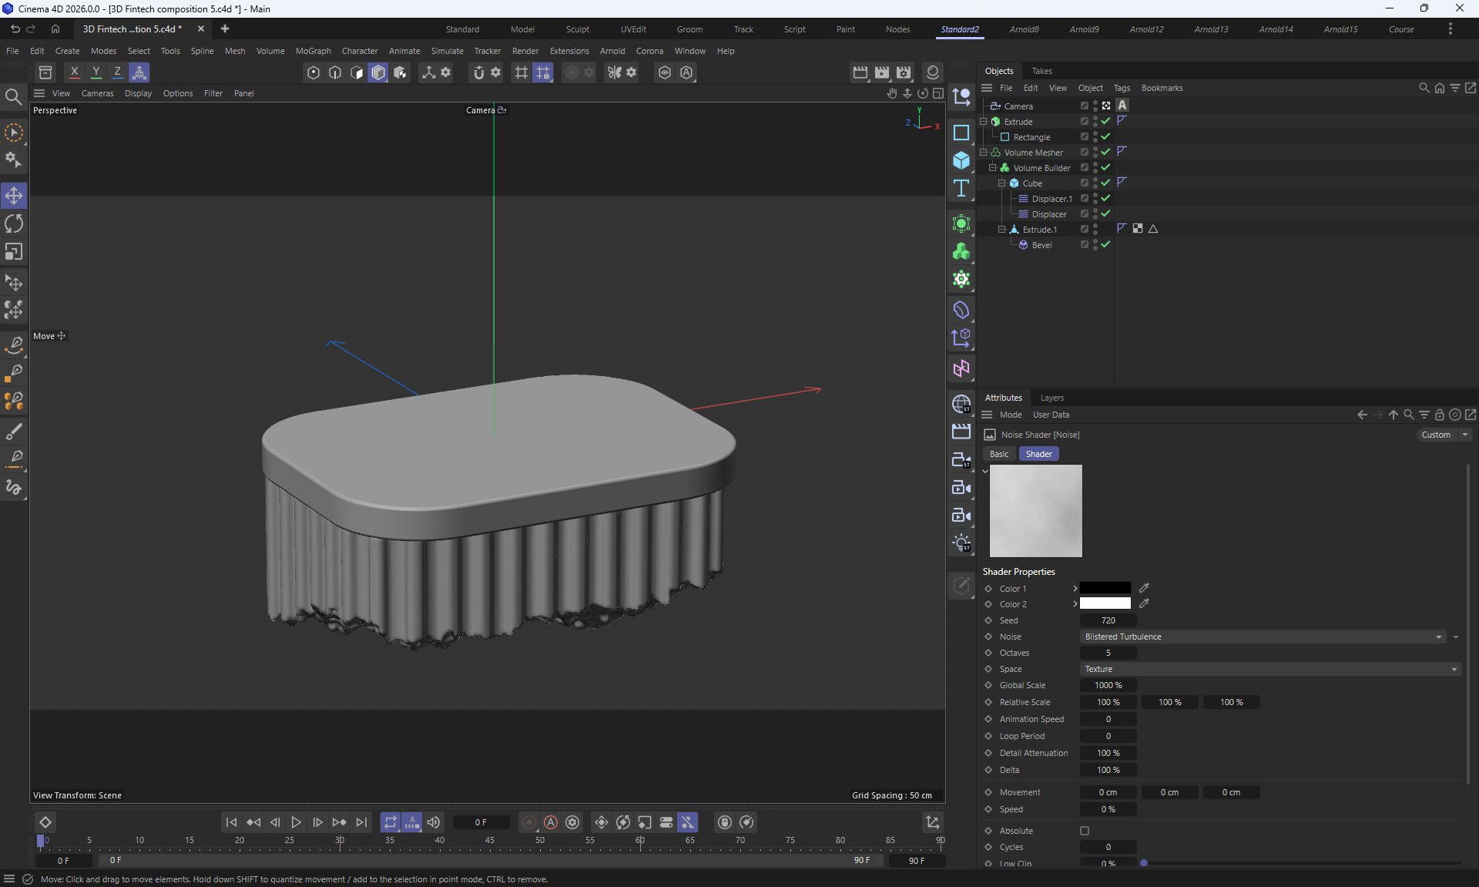Select the Rotate tool in left toolbar
1479x887 pixels.
pyautogui.click(x=14, y=223)
